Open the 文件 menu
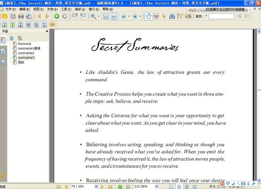This screenshot has height=189, width=261. click(x=10, y=9)
